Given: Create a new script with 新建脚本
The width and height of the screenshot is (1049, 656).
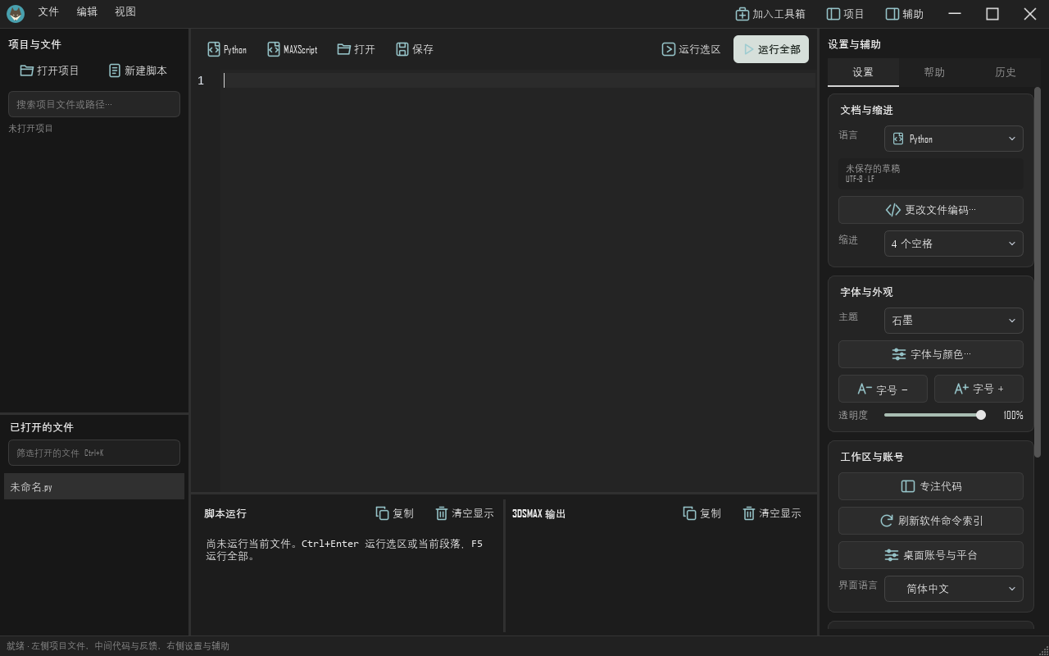Looking at the screenshot, I should coord(138,71).
